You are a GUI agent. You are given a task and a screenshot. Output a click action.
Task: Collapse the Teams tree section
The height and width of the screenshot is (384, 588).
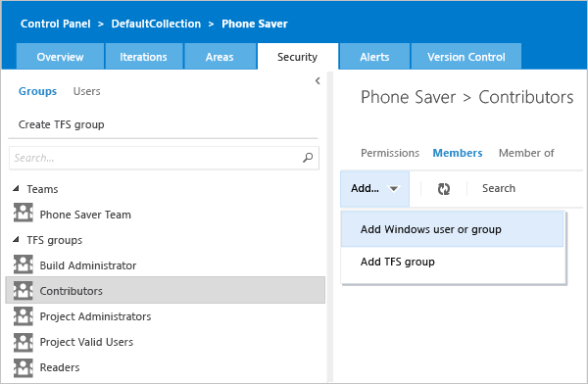16,189
